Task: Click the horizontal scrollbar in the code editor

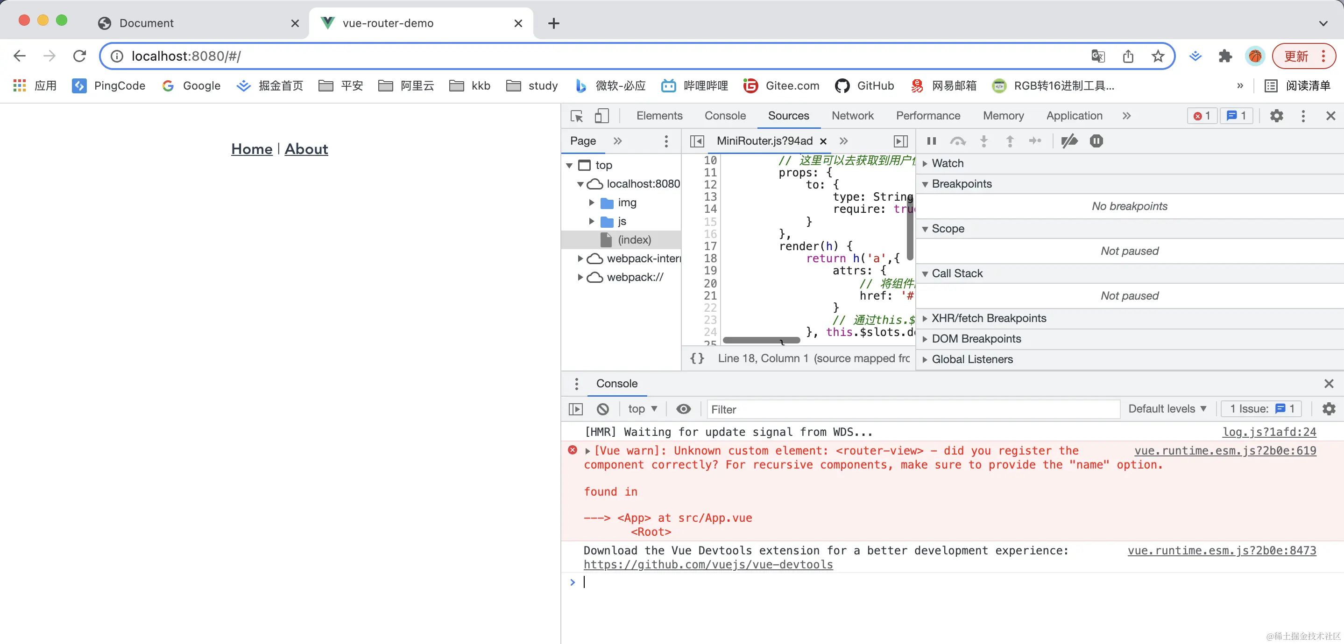Action: 761,341
